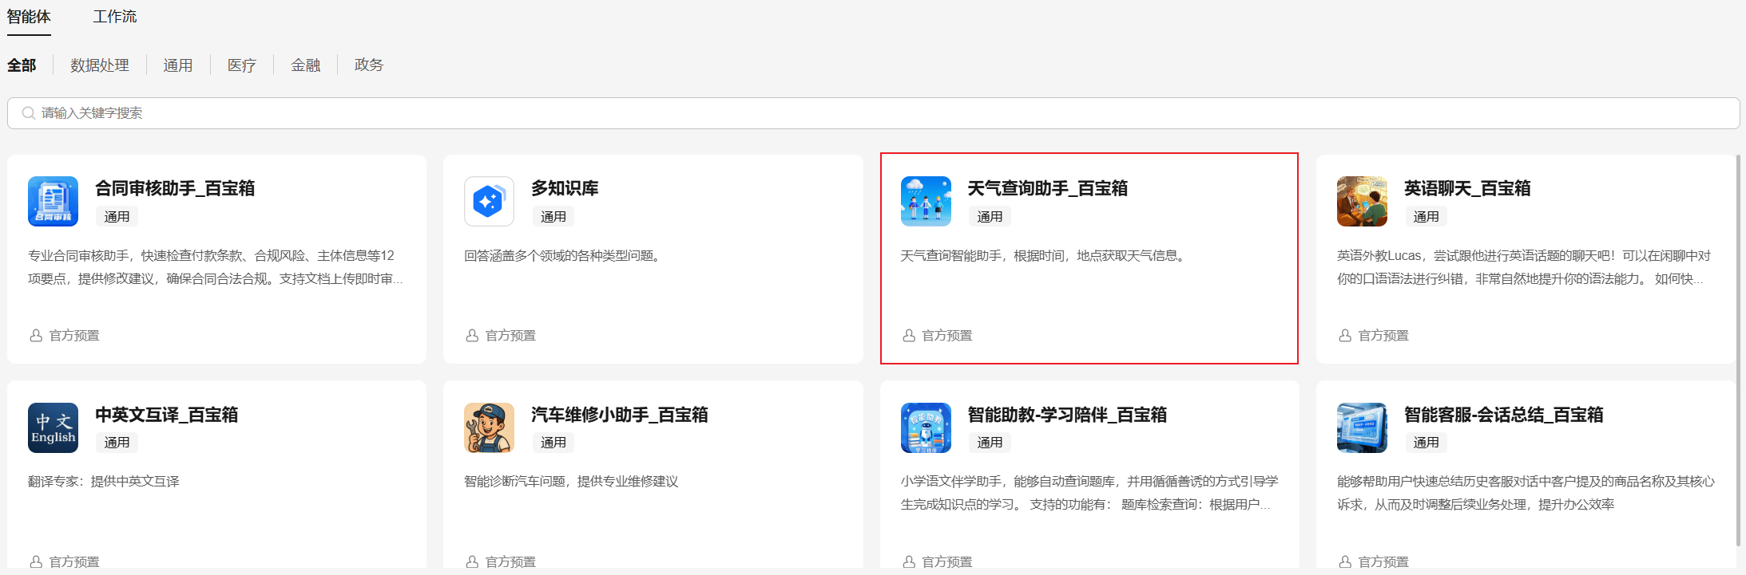
Task: Switch to the 工作流 tab
Action: (x=115, y=17)
